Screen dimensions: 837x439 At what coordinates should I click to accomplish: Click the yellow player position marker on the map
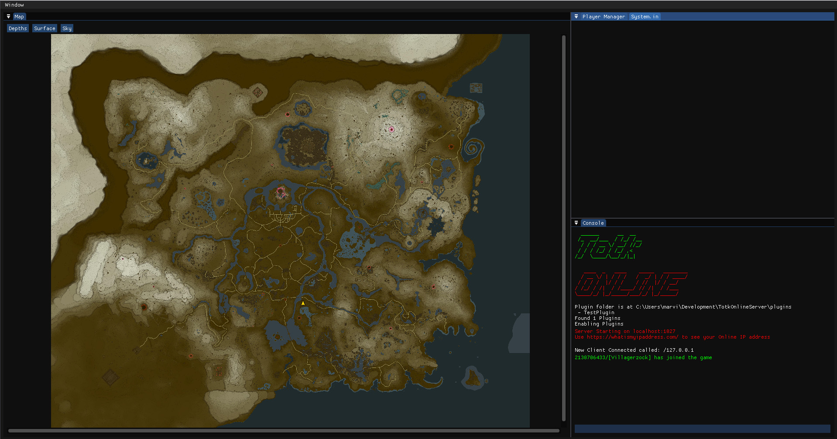point(302,302)
